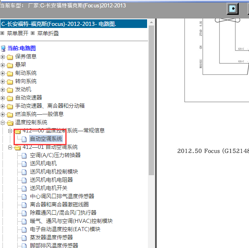Expand the 手动变速器、离合器和分动箱 node
The image size is (249, 248).
point(2,106)
